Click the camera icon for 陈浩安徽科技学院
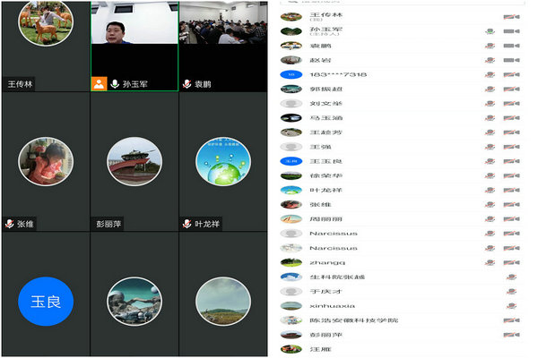Viewport: 538px width, 358px height. (512, 320)
